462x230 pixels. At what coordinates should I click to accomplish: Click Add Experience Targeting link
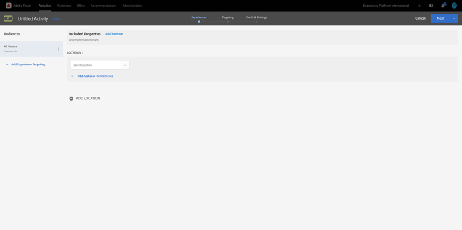click(28, 64)
